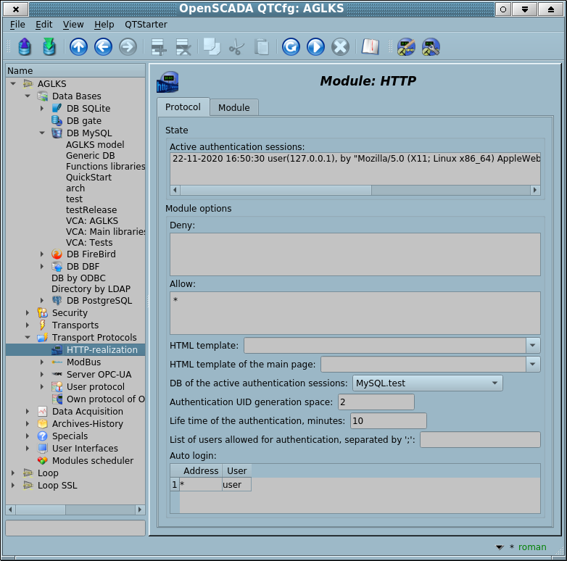The height and width of the screenshot is (561, 567).
Task: Click the HTTP module icon beside the title
Action: pyautogui.click(x=167, y=83)
